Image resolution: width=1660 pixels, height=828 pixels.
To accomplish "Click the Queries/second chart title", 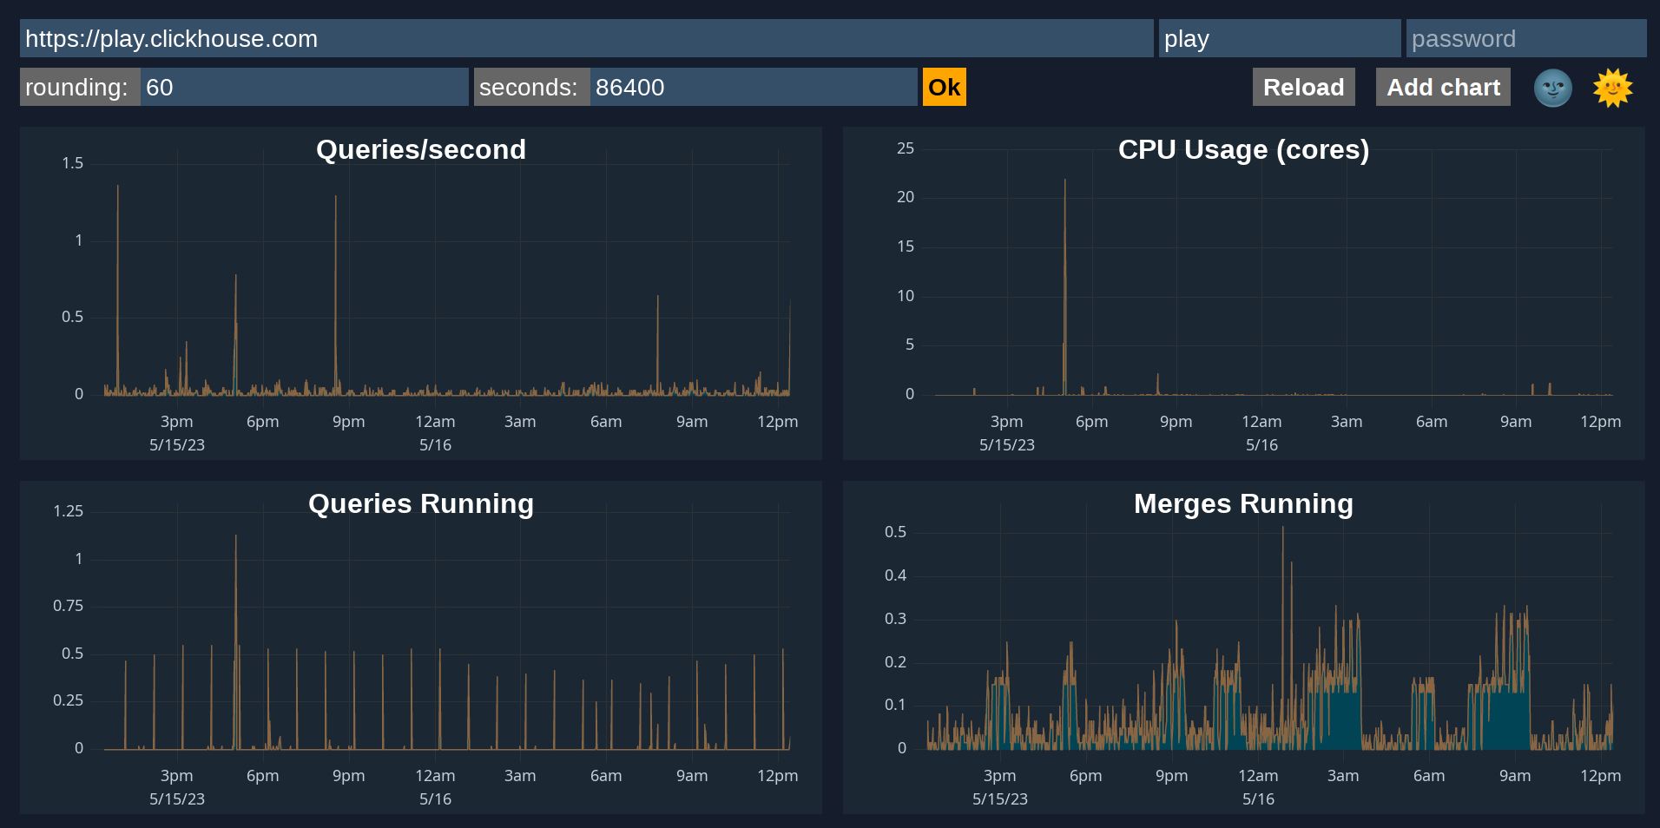I will coord(421,150).
